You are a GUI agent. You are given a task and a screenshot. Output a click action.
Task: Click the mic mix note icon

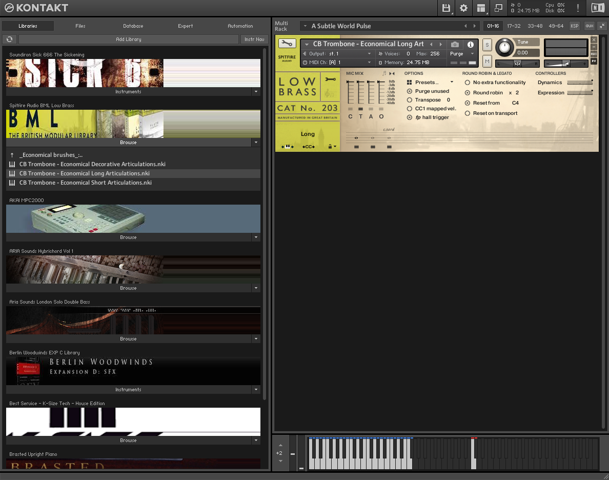click(x=384, y=73)
